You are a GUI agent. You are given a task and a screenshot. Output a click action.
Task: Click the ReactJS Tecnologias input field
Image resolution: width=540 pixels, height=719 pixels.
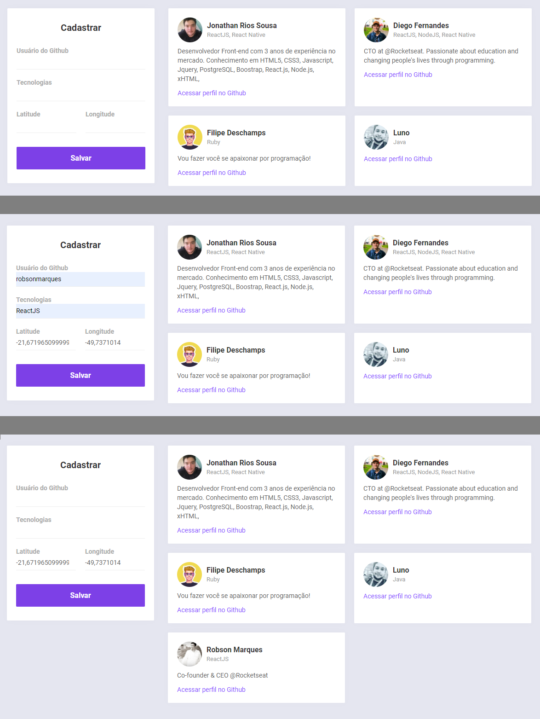(80, 311)
